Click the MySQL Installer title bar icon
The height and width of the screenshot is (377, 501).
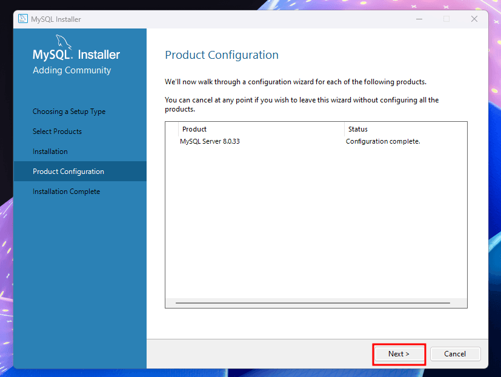tap(23, 19)
